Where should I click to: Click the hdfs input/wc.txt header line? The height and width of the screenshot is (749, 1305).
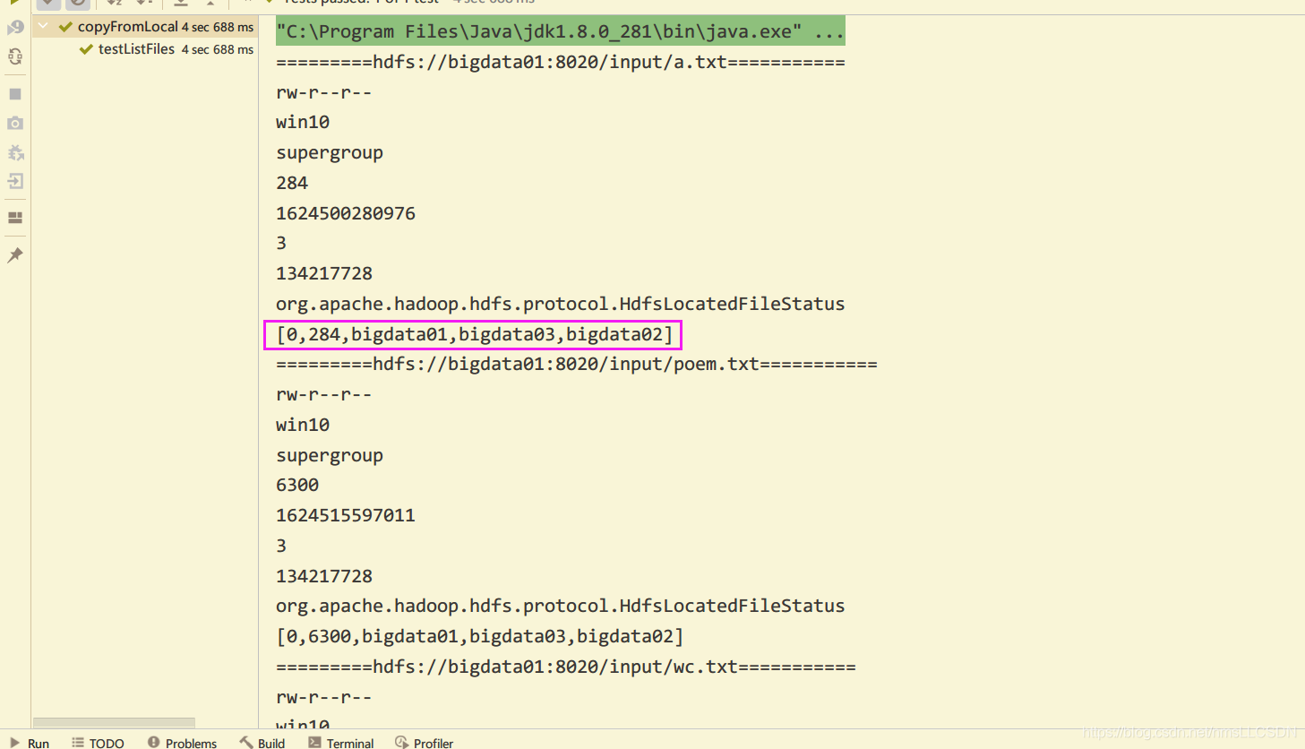coord(566,667)
